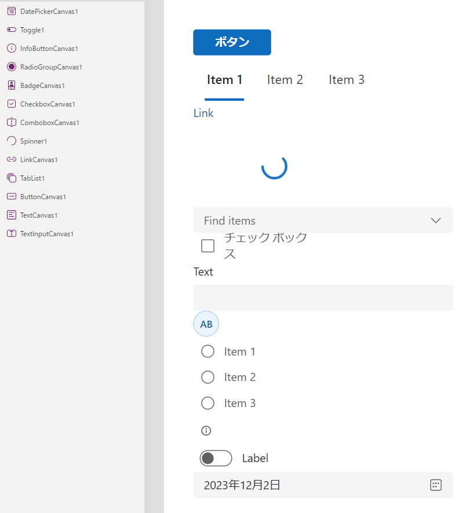Image resolution: width=465 pixels, height=513 pixels.
Task: Check the チェック ボックス checkbox
Action: (x=208, y=245)
